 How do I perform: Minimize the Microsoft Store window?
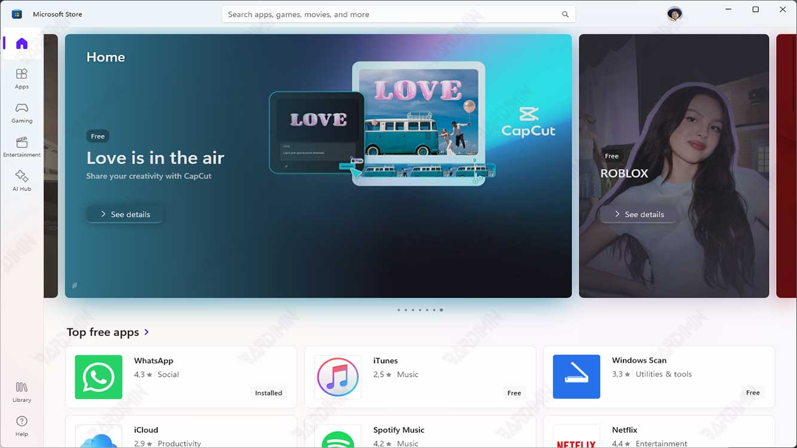[729, 10]
